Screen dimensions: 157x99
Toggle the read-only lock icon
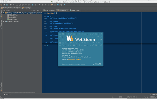(145, 97)
